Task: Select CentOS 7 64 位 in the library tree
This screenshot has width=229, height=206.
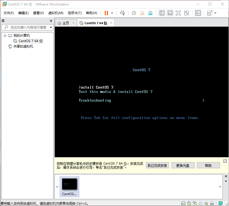Action: (x=31, y=41)
